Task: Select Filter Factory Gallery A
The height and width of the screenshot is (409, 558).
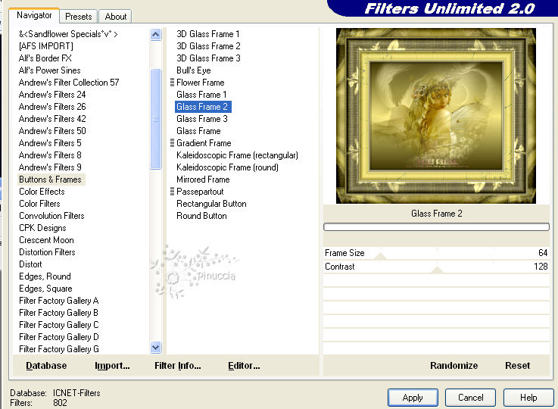Action: [59, 301]
